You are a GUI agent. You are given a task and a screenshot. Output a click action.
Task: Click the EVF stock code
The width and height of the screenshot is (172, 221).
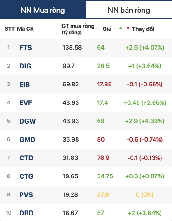pyautogui.click(x=26, y=103)
